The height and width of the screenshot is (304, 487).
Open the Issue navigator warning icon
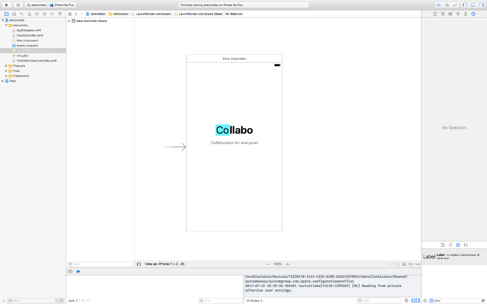[x=28, y=13]
